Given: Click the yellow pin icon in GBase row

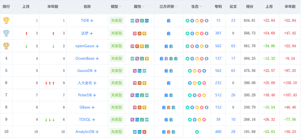Looking at the screenshot, I should pyautogui.click(x=144, y=107).
